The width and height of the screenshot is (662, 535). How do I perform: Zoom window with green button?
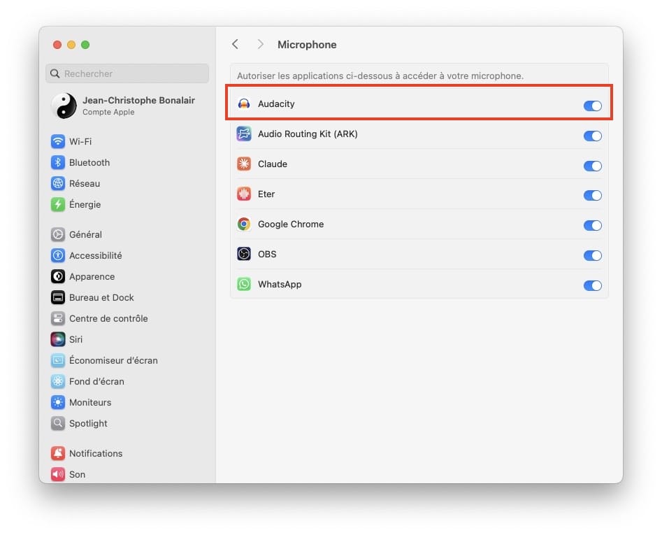85,45
